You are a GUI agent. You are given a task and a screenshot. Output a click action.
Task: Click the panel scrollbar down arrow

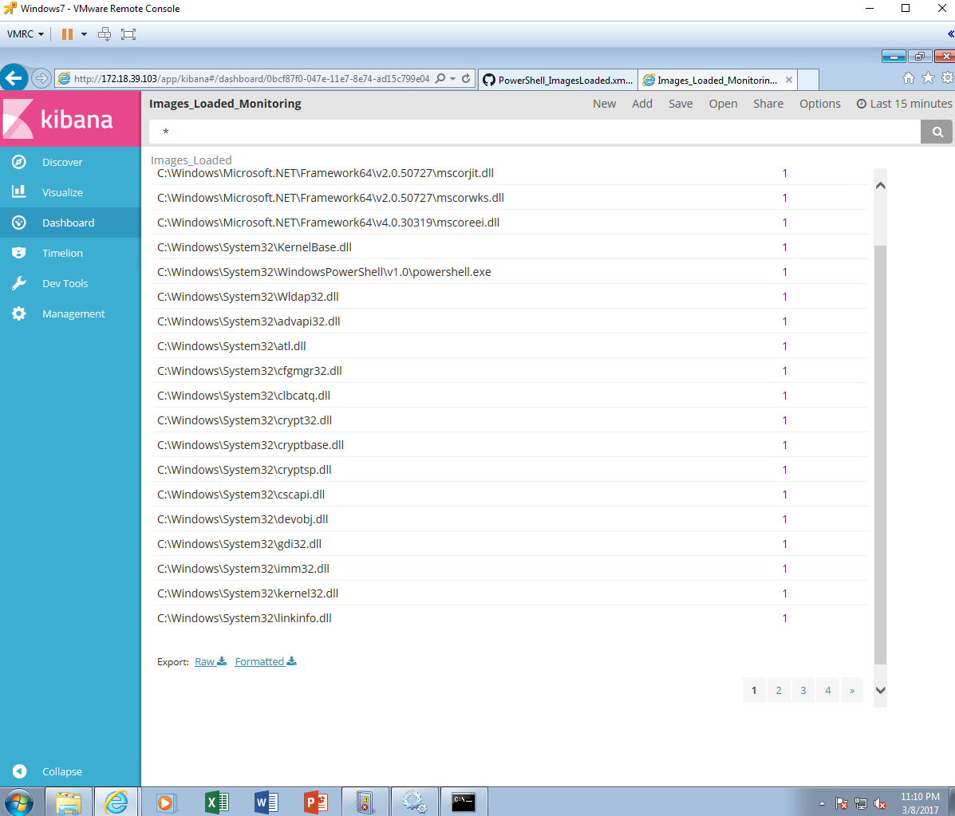[880, 690]
